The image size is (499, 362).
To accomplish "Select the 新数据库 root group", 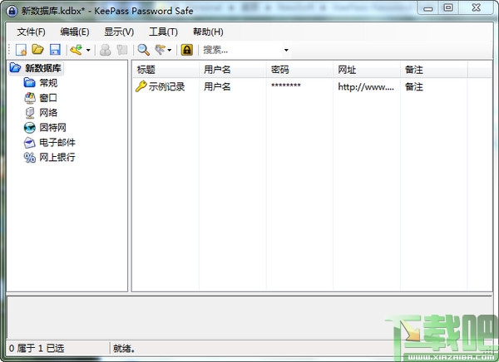I will click(x=42, y=68).
